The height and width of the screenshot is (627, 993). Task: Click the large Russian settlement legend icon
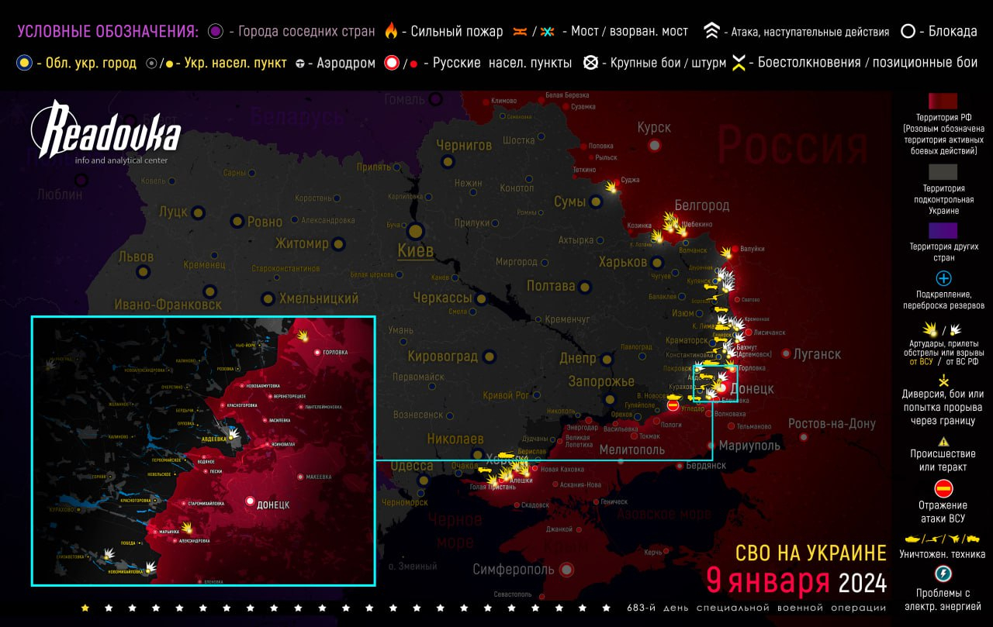pos(392,64)
